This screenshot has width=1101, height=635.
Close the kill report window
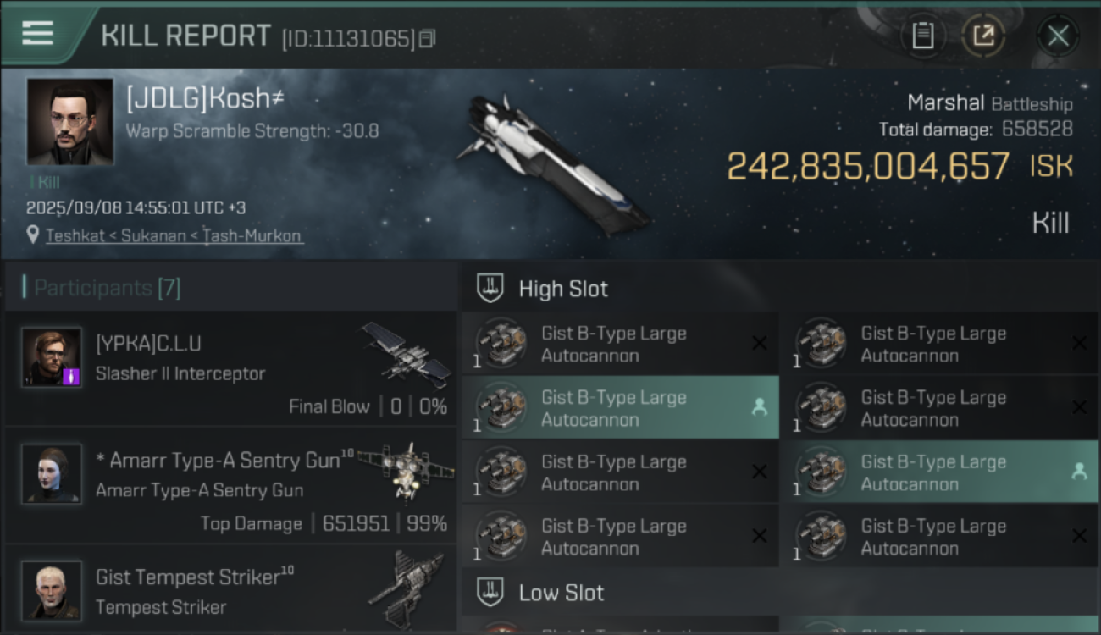[1058, 36]
